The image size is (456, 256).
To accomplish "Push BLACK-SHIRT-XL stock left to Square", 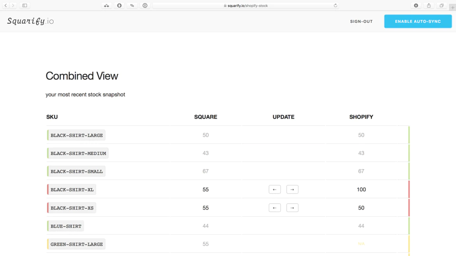I will tap(275, 190).
